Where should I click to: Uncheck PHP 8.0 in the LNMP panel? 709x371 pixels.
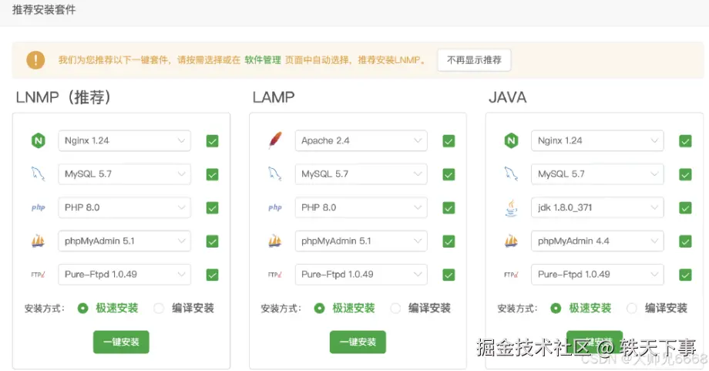click(212, 208)
